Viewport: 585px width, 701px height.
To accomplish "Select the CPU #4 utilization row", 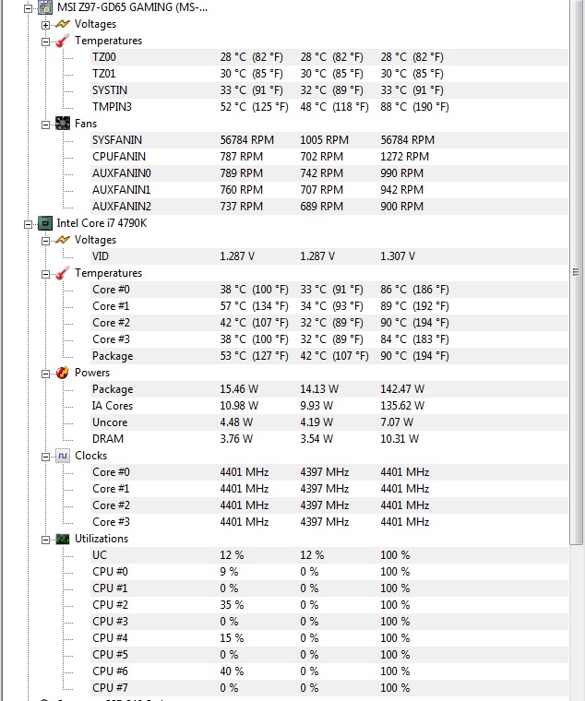I will (x=329, y=638).
